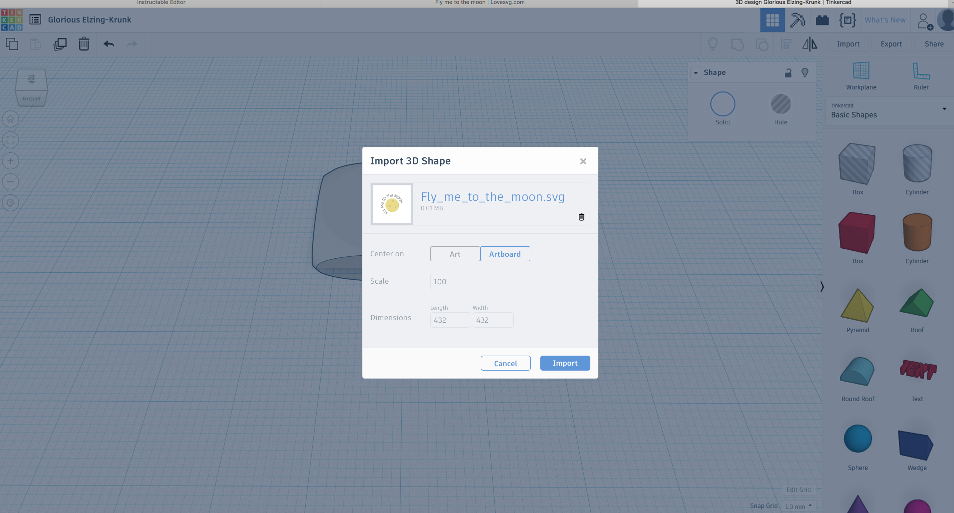Image resolution: width=954 pixels, height=513 pixels.
Task: Select the Ruler tool
Action: point(921,76)
